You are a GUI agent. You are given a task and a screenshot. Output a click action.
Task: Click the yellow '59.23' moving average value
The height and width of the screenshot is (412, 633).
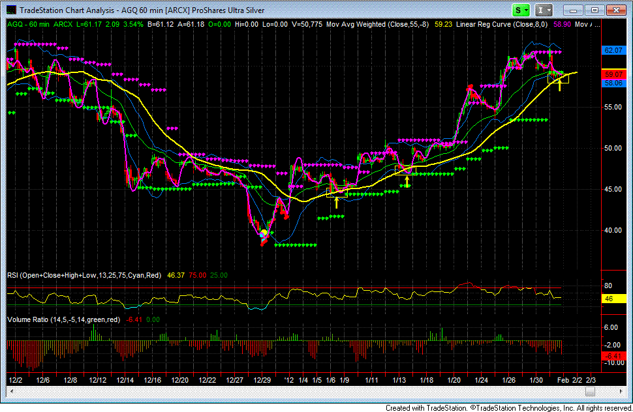[x=443, y=24]
